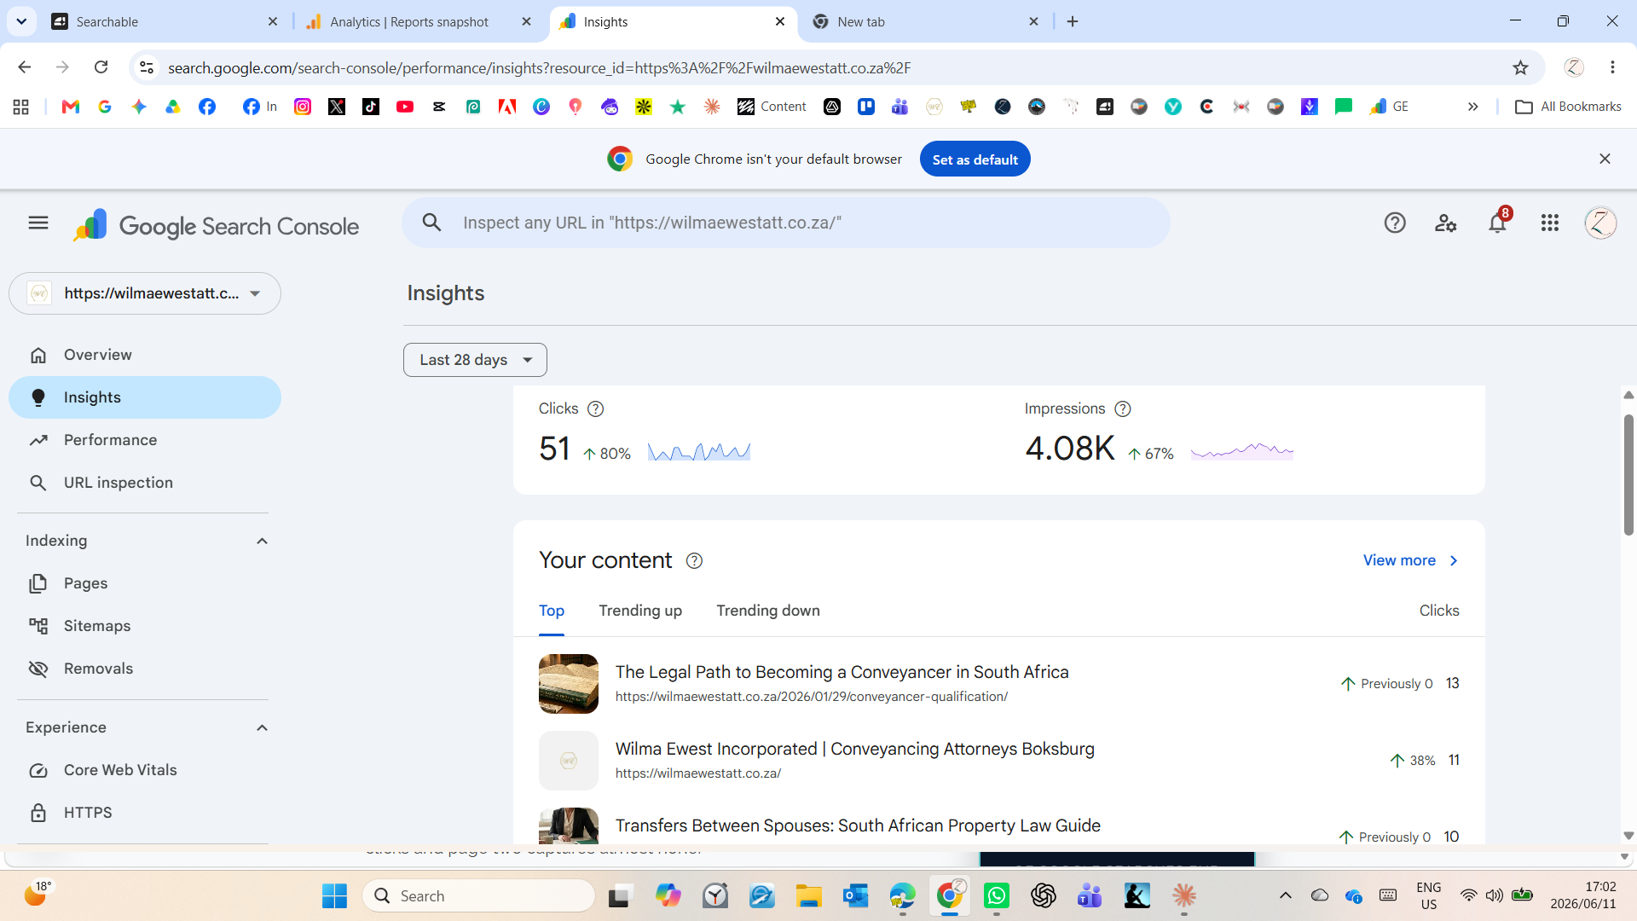Image resolution: width=1637 pixels, height=921 pixels.
Task: Click View more in Your content
Action: (x=1411, y=560)
